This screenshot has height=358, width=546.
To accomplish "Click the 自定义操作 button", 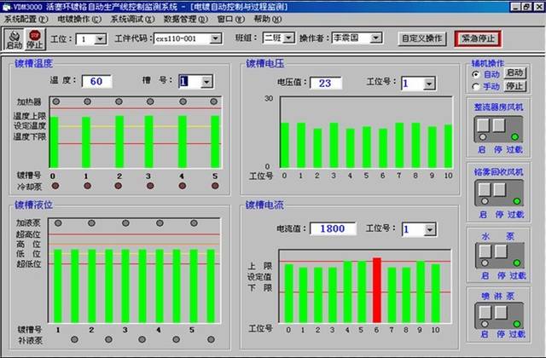I will tap(421, 38).
